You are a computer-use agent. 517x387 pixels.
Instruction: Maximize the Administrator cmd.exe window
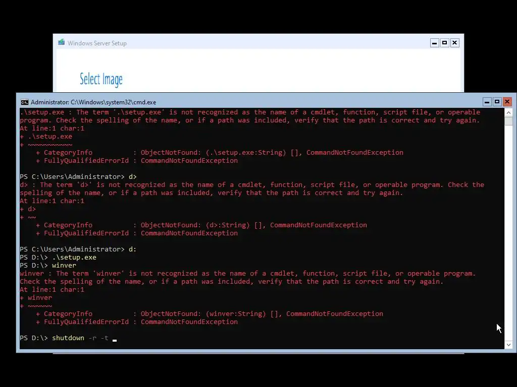pyautogui.click(x=497, y=102)
